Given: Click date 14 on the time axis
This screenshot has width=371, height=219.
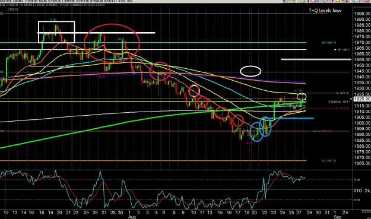Looking at the screenshot, I should coord(24,212).
